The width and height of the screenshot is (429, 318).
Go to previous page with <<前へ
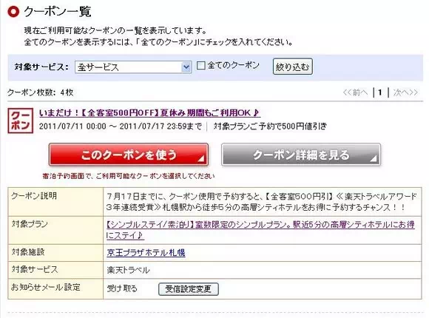(x=355, y=92)
